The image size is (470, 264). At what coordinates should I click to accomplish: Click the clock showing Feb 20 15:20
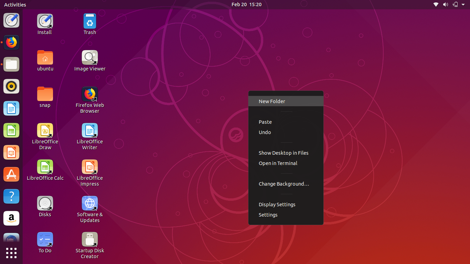pyautogui.click(x=247, y=4)
